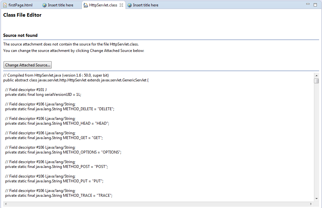
Task: Click the horizontal scrollbar right arrow
Action: click(x=311, y=204)
